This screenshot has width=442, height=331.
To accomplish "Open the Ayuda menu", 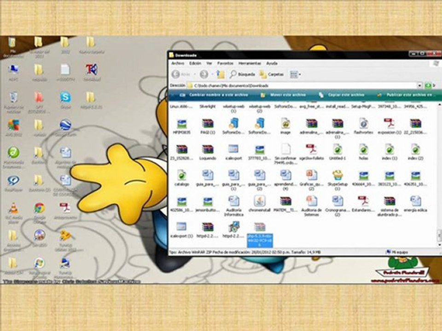I will point(272,63).
